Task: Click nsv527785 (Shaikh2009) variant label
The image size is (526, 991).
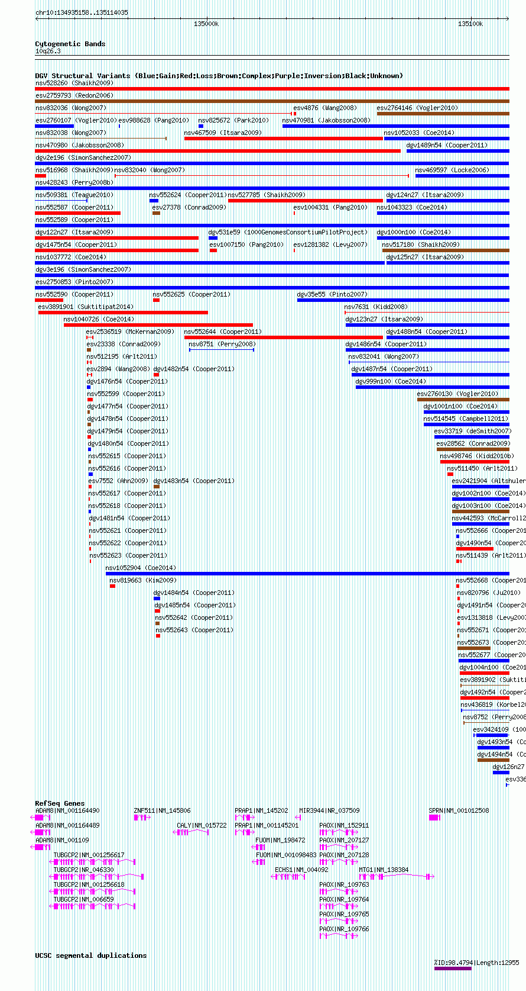Action: (267, 195)
